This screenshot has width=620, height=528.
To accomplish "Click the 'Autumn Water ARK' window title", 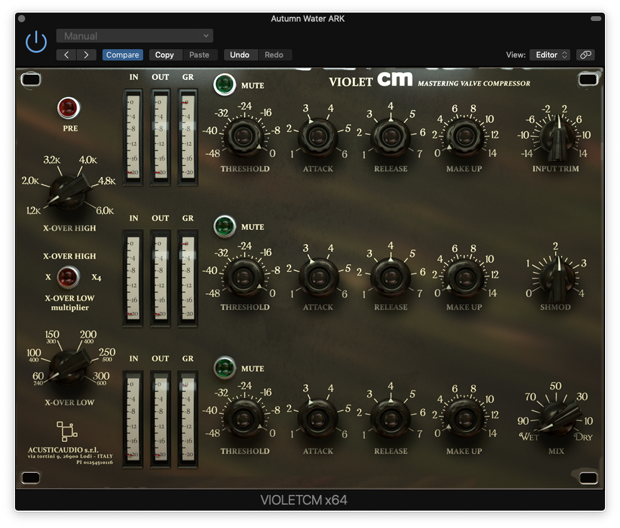I will 308,19.
